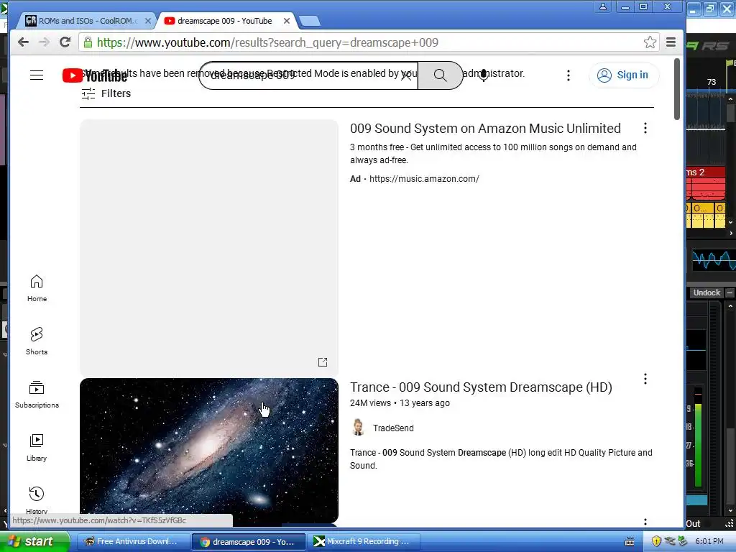Screen dimensions: 736x552
Task: Click the system clock 6:01 PM
Action: click(x=709, y=541)
